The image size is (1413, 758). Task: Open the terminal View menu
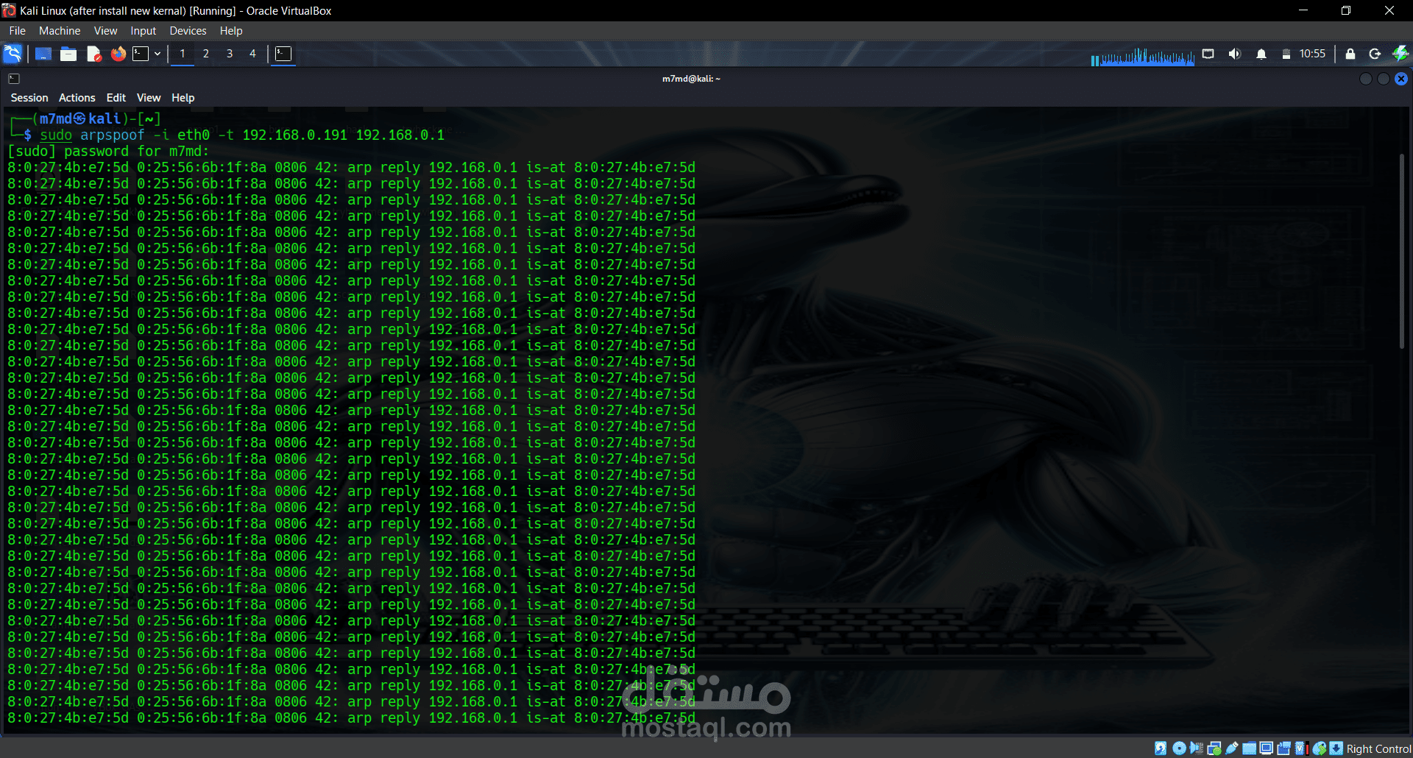149,98
